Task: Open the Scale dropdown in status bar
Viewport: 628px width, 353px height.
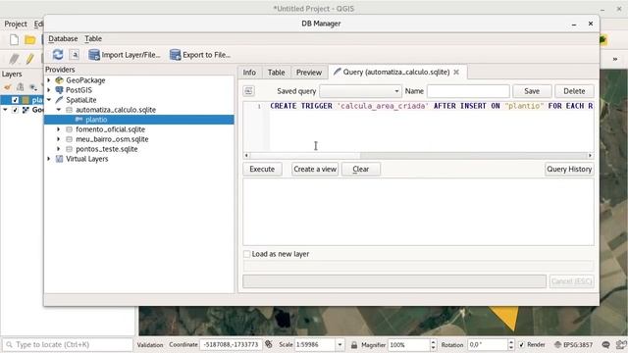Action: click(x=340, y=344)
